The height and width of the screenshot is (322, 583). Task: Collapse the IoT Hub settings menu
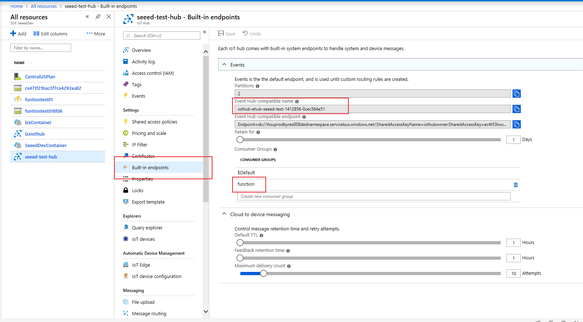point(205,32)
